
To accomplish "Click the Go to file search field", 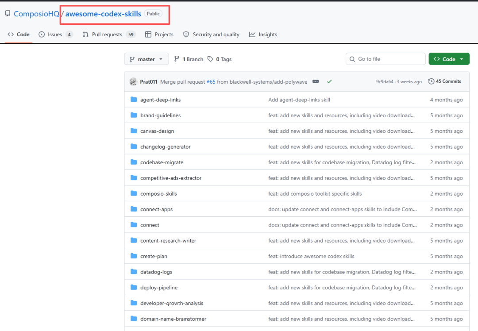I will pyautogui.click(x=385, y=59).
